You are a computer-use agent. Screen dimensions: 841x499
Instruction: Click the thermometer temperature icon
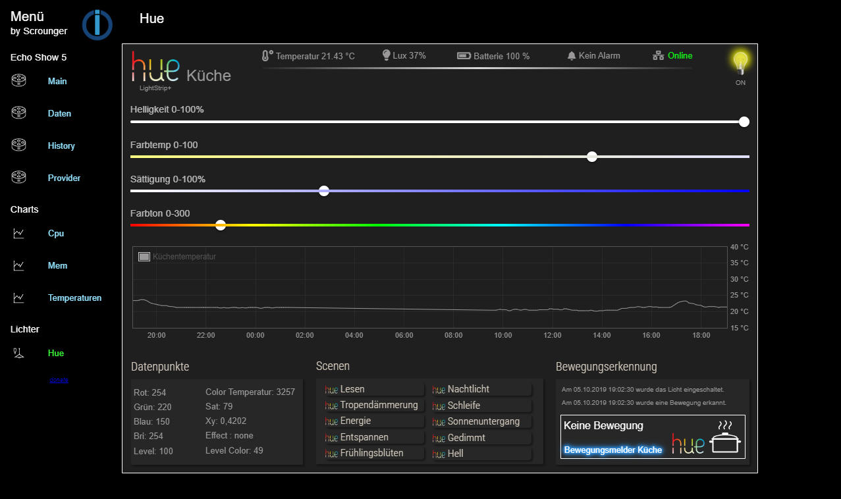pyautogui.click(x=267, y=56)
